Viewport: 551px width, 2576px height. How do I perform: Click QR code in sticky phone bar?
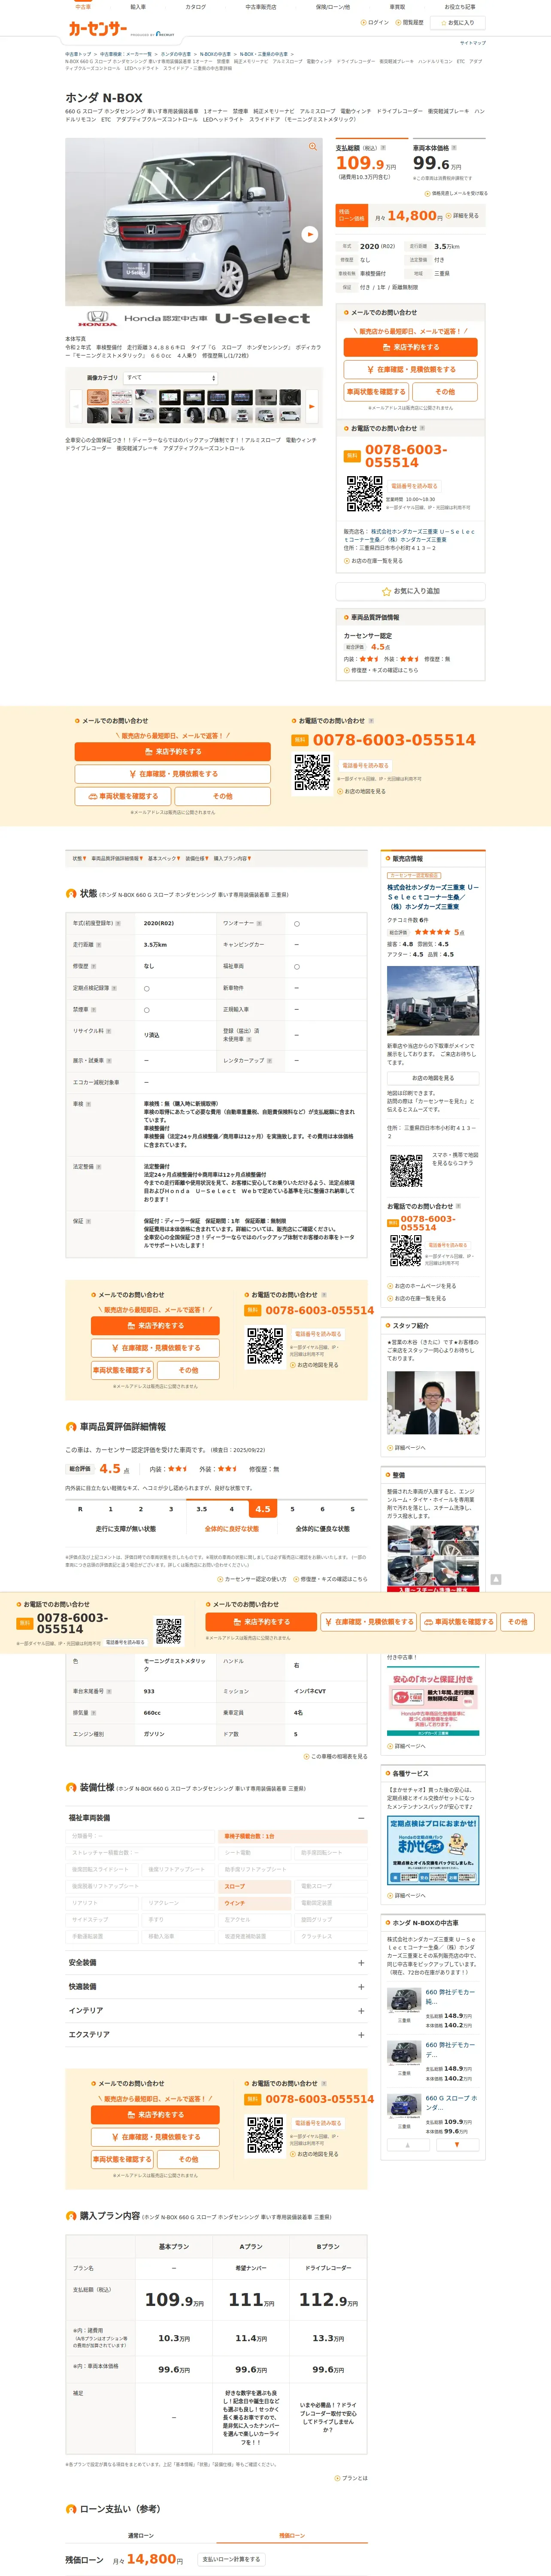coord(169,1630)
